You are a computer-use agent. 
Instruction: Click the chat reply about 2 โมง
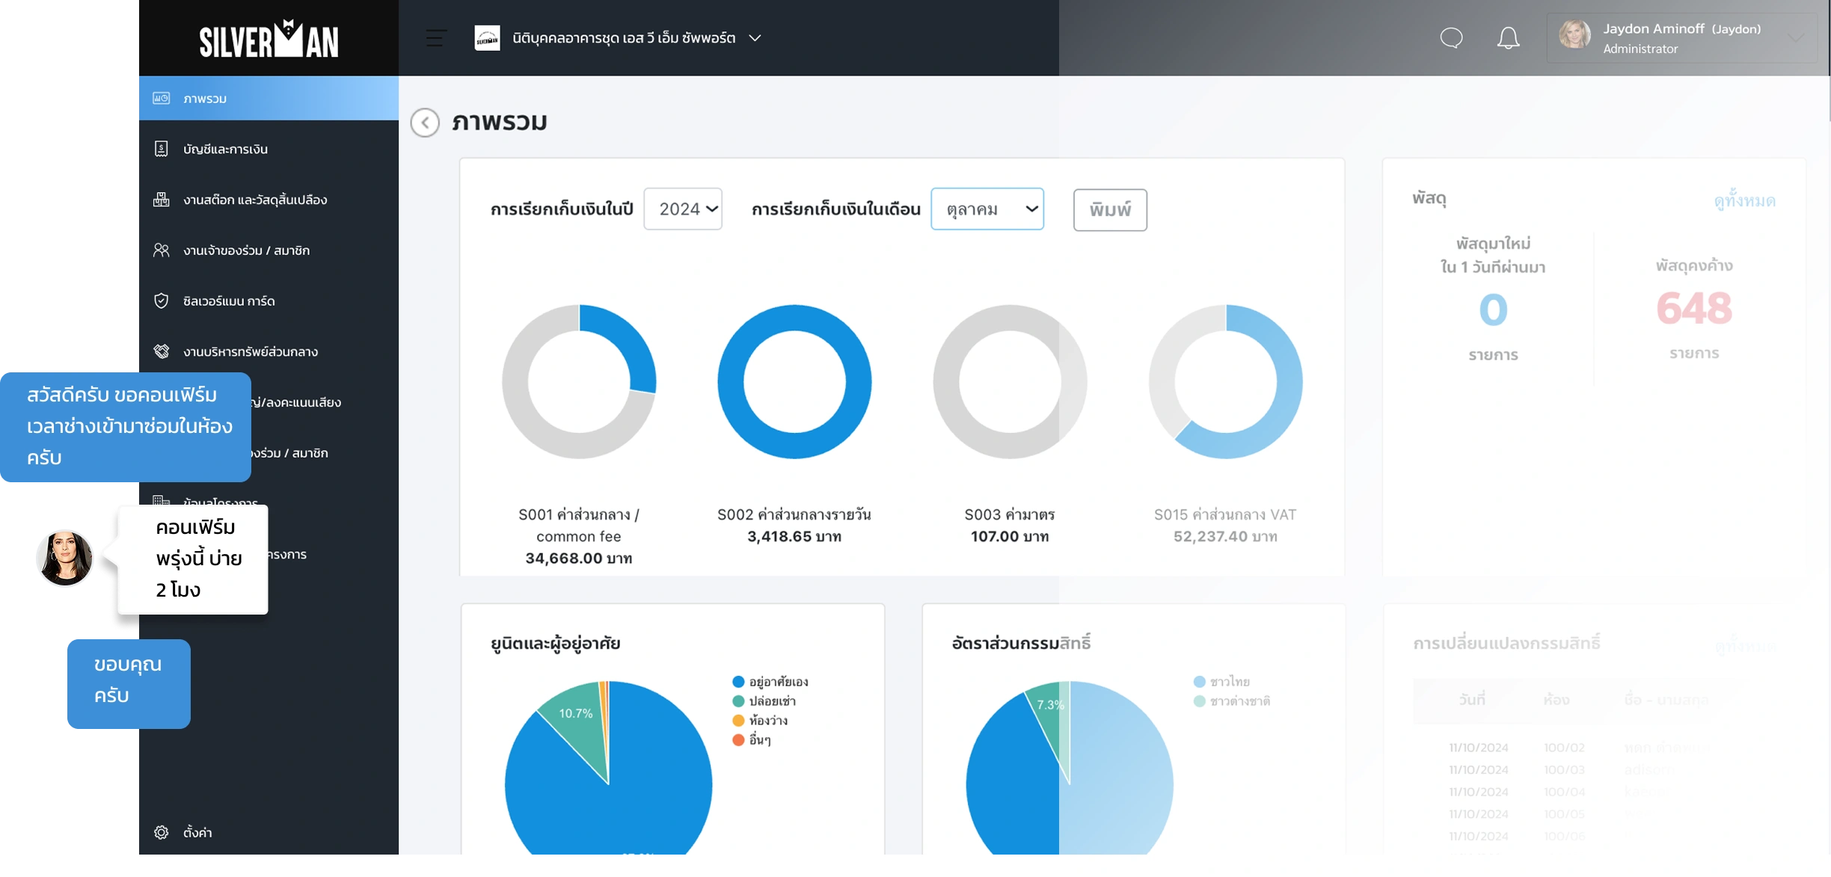(193, 559)
